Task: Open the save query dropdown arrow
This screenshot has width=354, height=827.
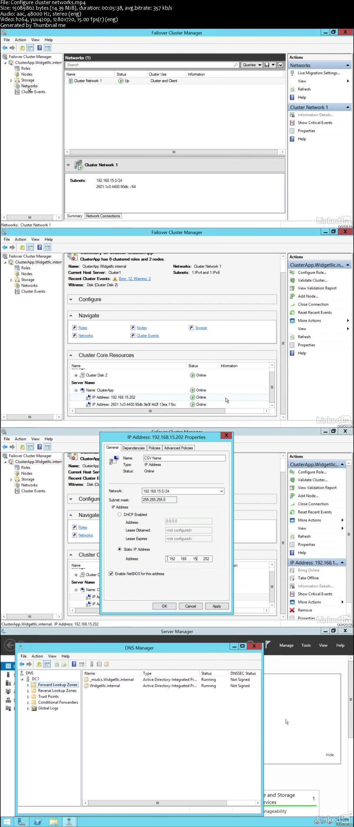Action: pyautogui.click(x=273, y=65)
